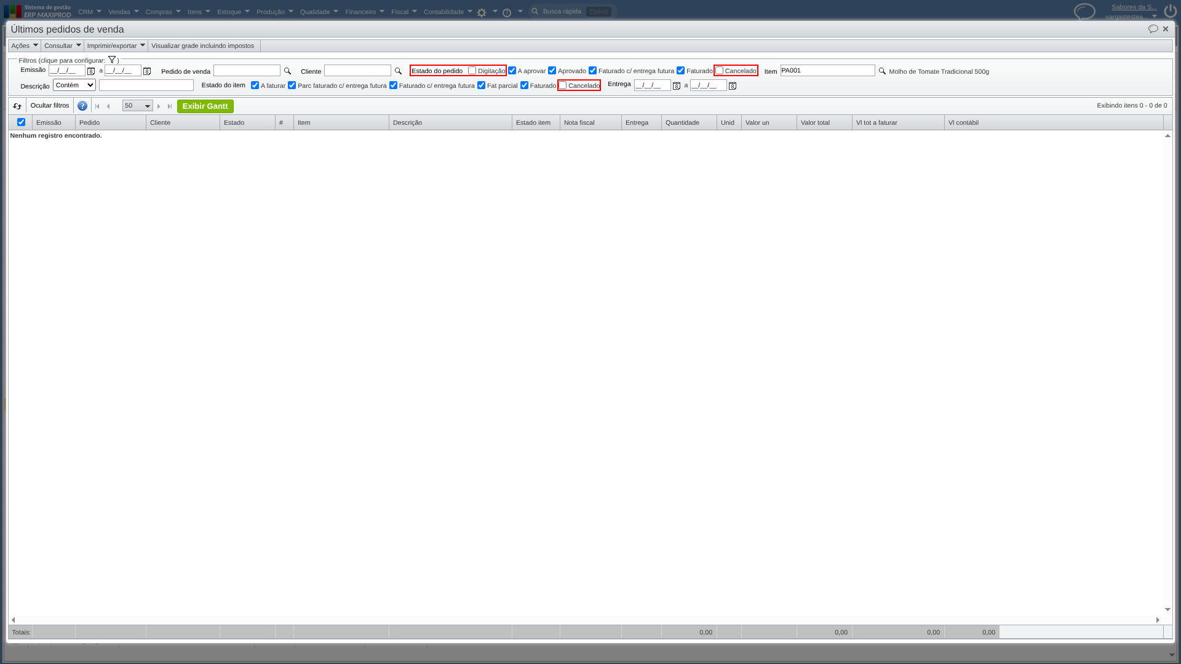
Task: Open Imprimir/exportar dropdown menu
Action: (x=116, y=45)
